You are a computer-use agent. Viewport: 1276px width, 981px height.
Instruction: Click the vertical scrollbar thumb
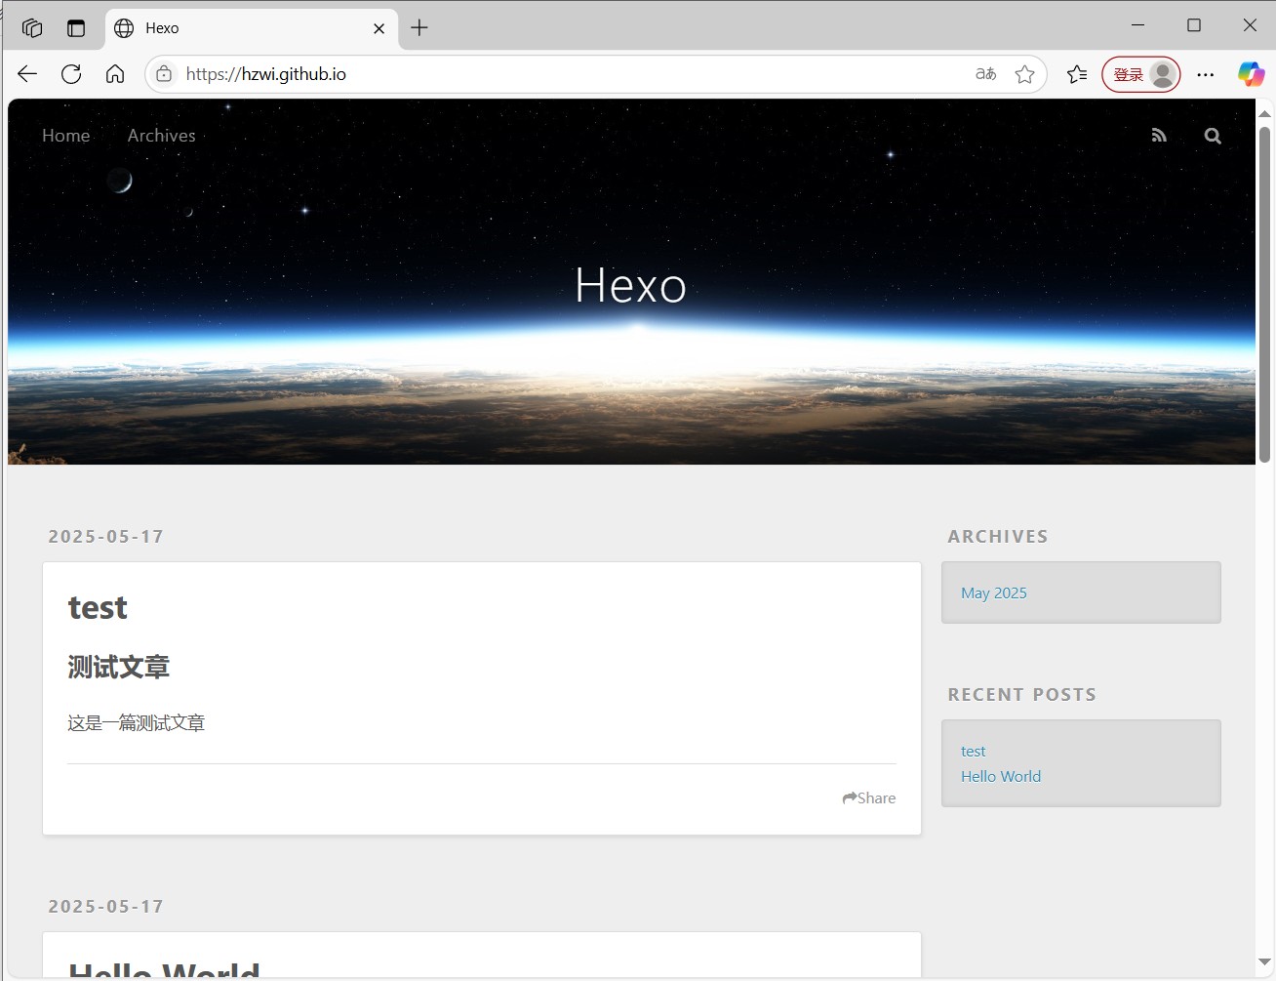[1264, 293]
